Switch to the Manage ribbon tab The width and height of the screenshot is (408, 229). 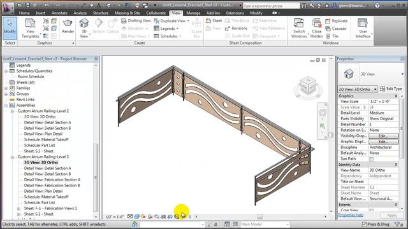pos(193,13)
